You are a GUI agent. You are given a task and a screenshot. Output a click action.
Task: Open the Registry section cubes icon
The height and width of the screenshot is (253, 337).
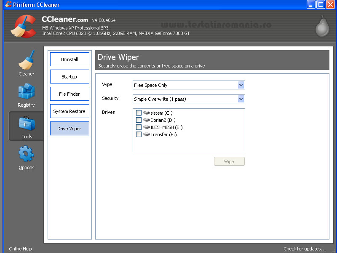pyautogui.click(x=26, y=92)
